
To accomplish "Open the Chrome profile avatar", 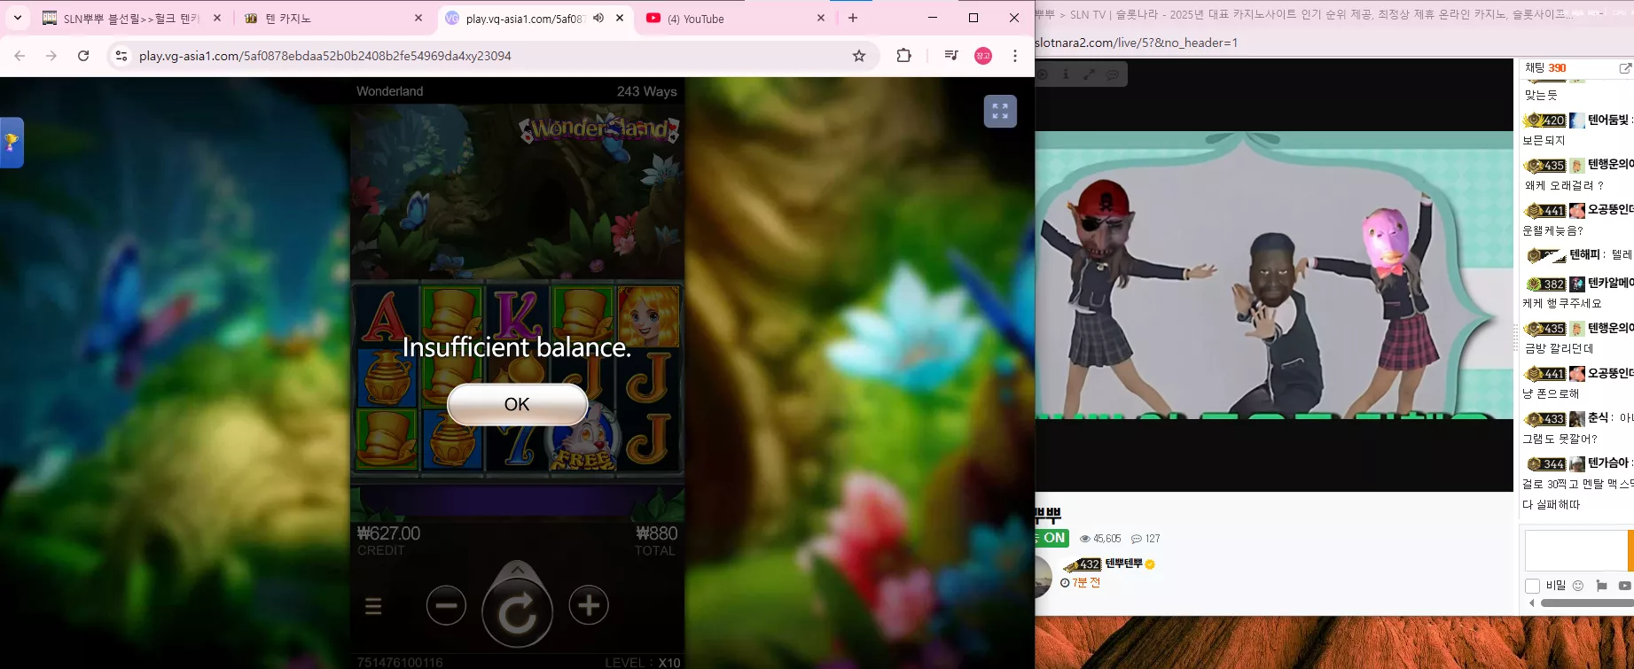I will point(983,56).
